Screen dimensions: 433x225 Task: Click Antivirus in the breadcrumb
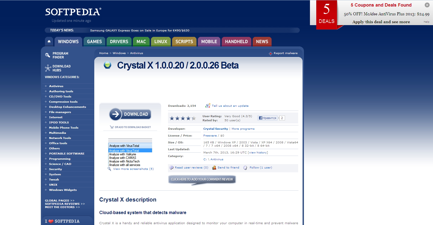136,53
